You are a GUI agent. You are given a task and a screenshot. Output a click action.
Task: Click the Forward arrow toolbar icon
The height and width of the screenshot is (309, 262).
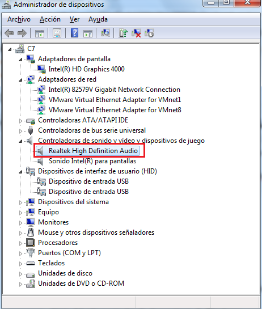pos(22,33)
